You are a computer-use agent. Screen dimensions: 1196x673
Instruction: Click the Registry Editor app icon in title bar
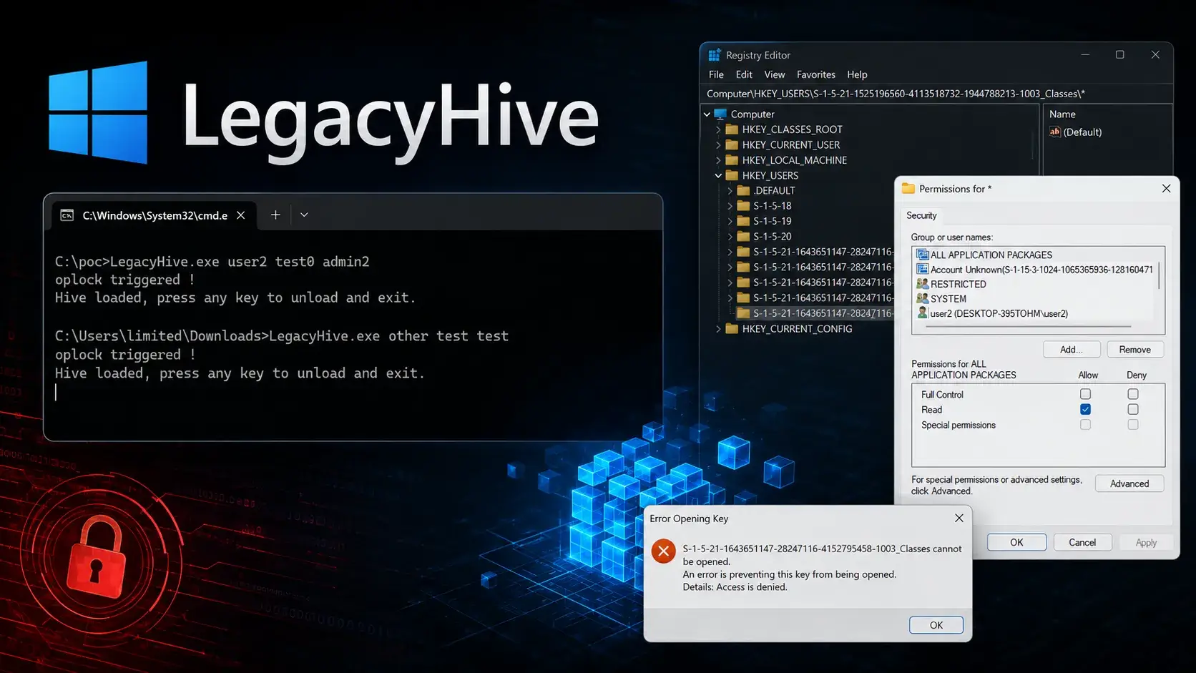tap(714, 55)
